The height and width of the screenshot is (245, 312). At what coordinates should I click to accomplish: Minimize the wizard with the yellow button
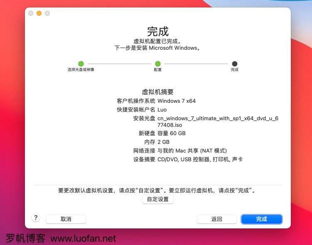tap(39, 13)
